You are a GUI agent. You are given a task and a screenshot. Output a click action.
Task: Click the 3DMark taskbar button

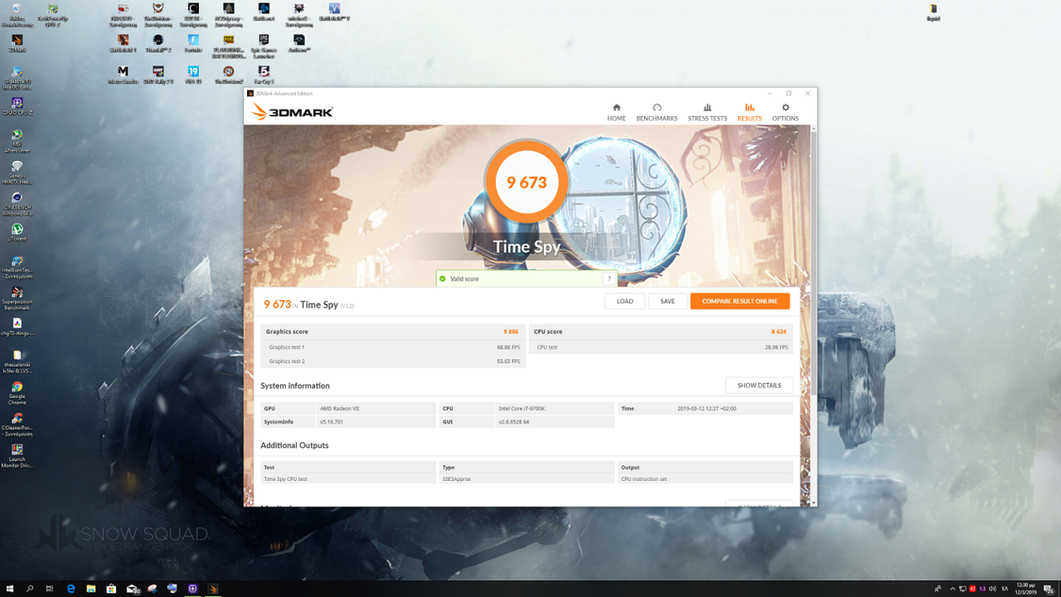pos(212,589)
